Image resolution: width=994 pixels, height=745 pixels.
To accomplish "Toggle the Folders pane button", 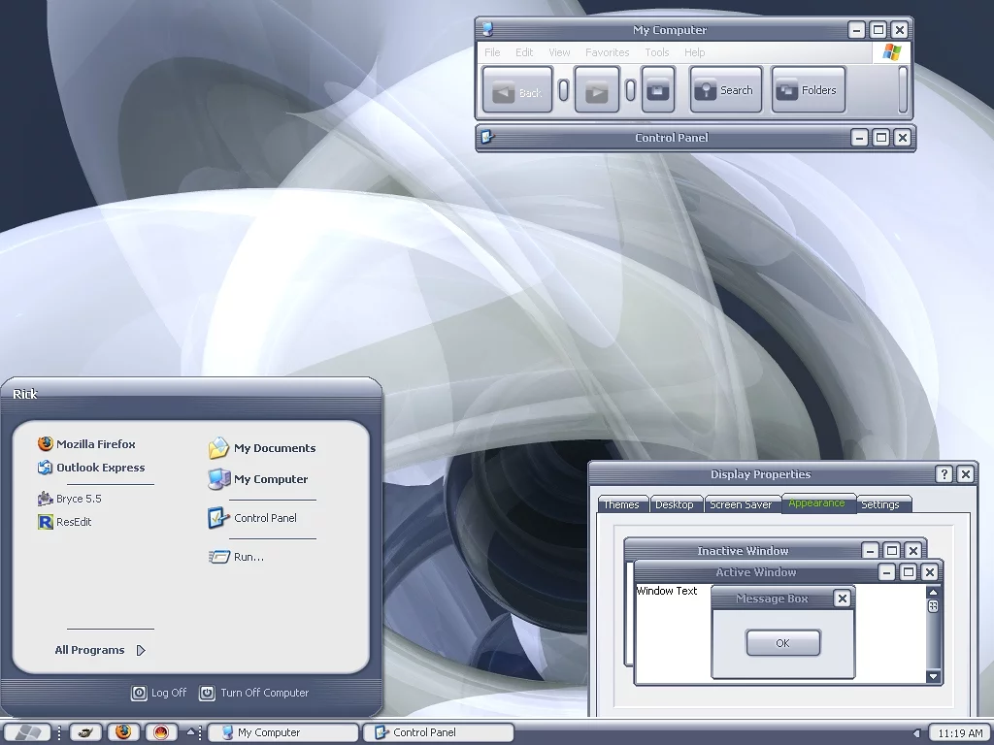I will point(808,90).
